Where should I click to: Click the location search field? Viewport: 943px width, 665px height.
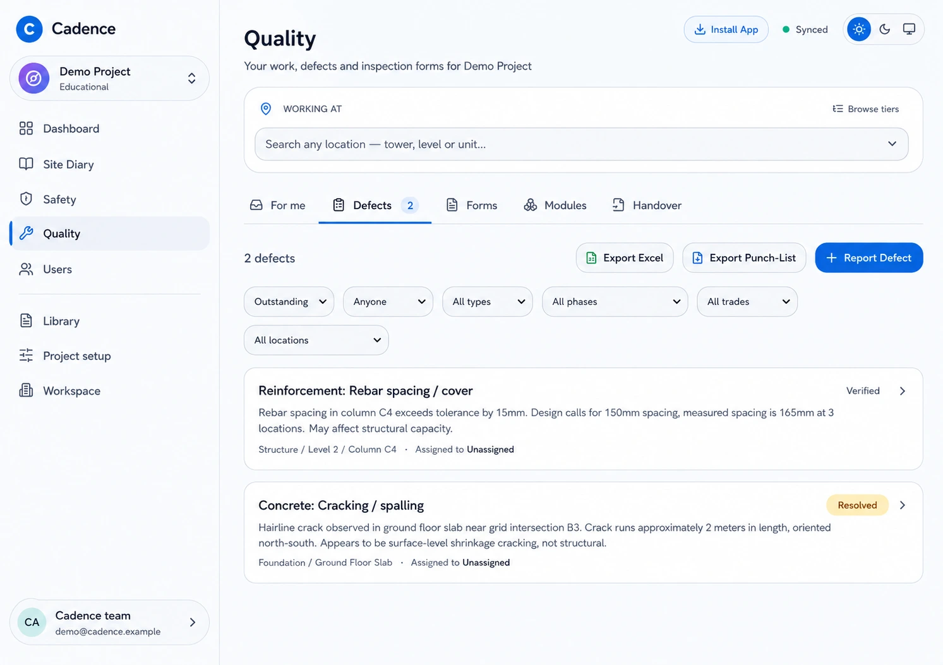click(581, 144)
